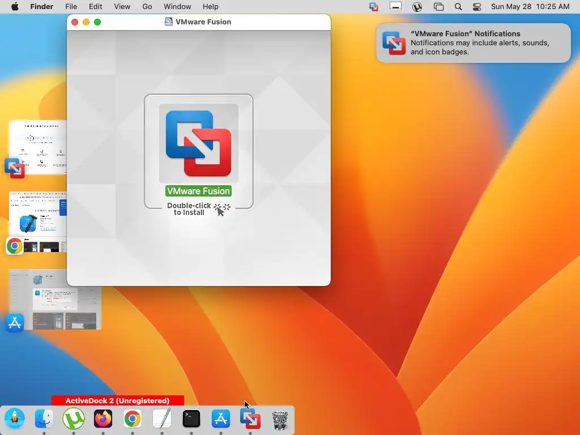Click the VMware icon in the notification
This screenshot has width=580, height=435.
394,43
